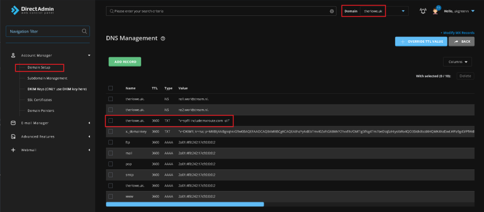The height and width of the screenshot is (212, 484).
Task: Open DNS Management help question-mark icon
Action: coord(163,39)
